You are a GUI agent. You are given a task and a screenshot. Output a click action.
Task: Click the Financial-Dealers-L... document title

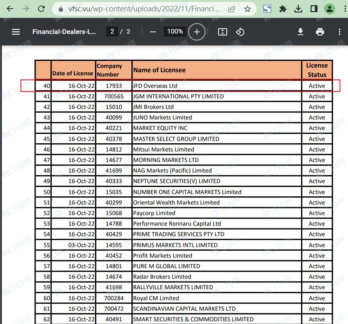[64, 32]
